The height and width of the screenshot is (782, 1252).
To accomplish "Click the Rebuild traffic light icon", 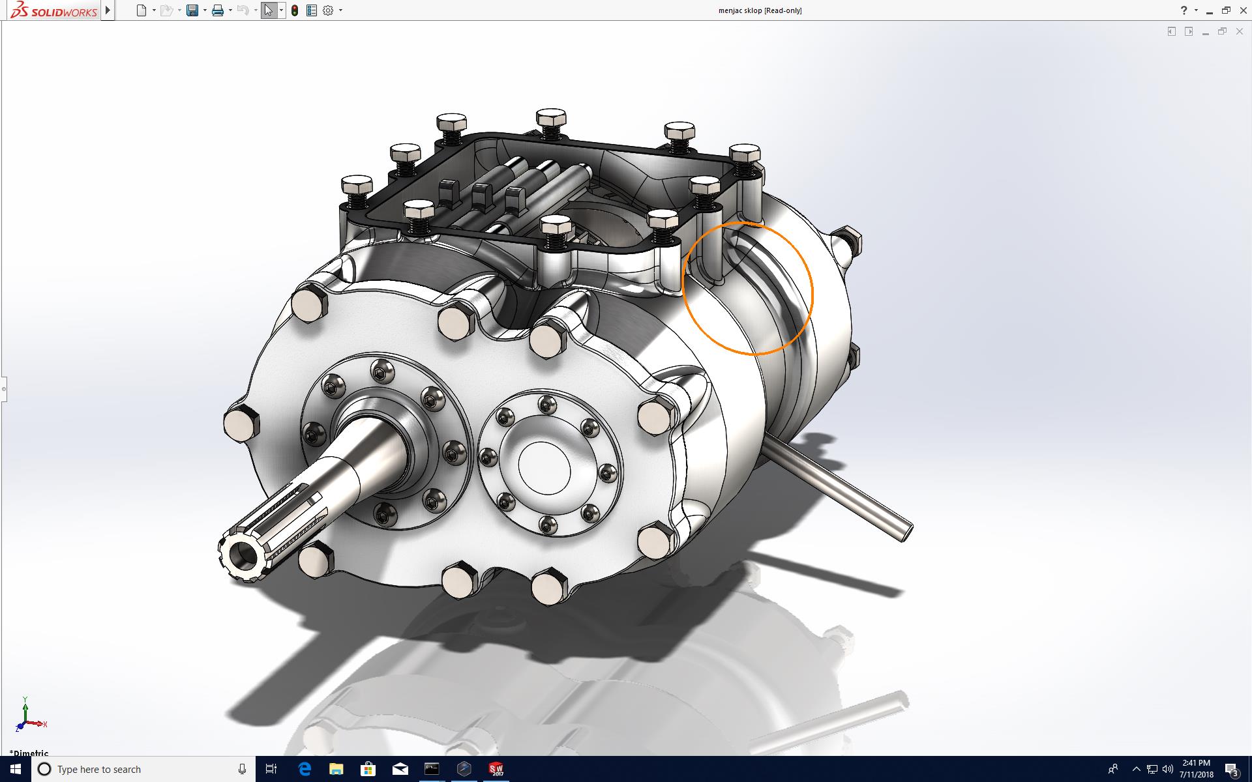I will click(295, 10).
